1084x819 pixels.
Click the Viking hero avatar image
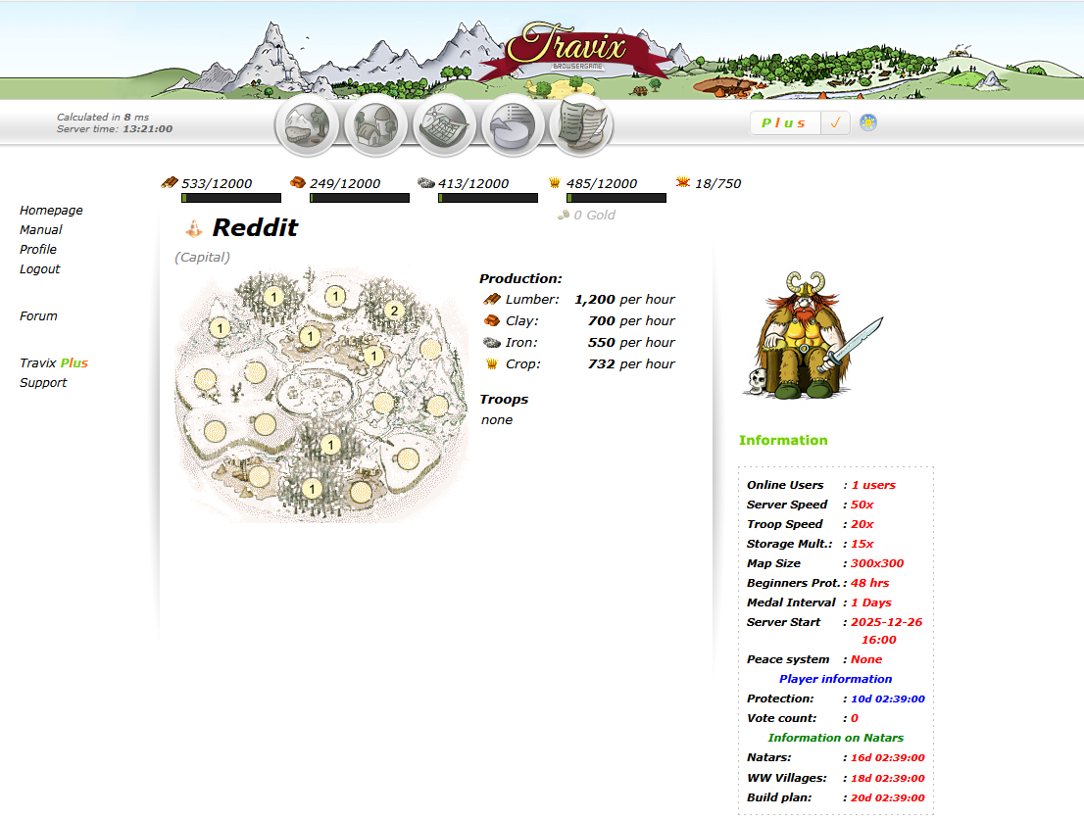pyautogui.click(x=810, y=336)
